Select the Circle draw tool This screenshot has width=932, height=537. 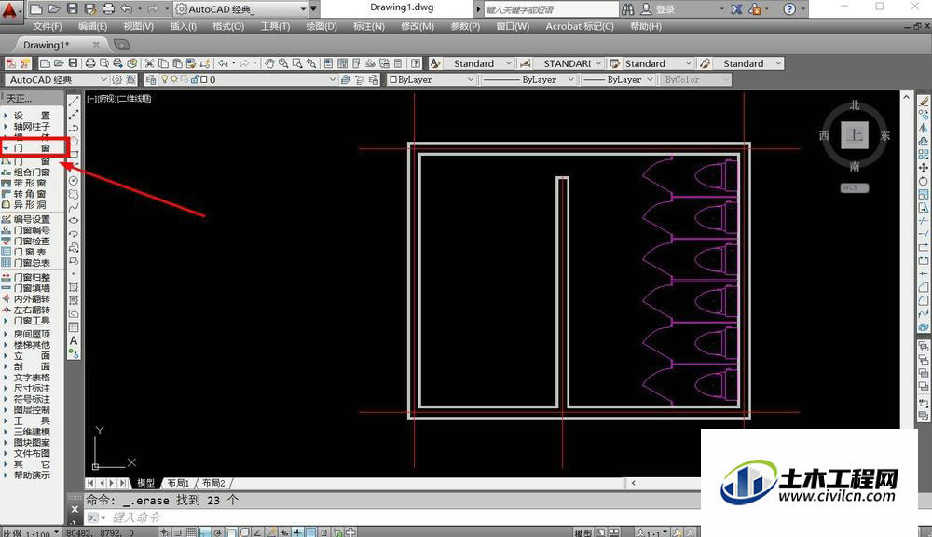(74, 181)
